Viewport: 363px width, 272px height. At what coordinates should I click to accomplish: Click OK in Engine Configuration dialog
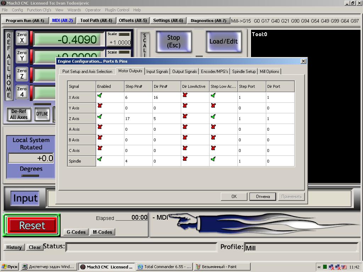click(x=234, y=196)
